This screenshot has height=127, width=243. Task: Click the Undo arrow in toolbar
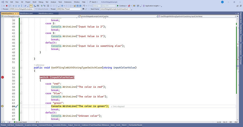point(85,6)
